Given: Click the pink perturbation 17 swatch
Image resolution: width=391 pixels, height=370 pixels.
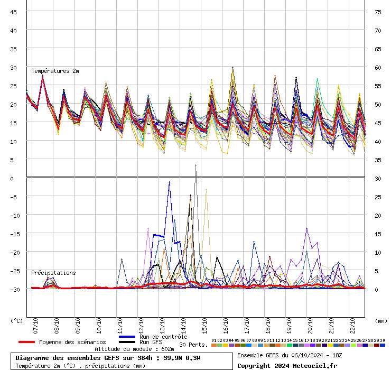Looking at the screenshot, I should tap(306, 345).
